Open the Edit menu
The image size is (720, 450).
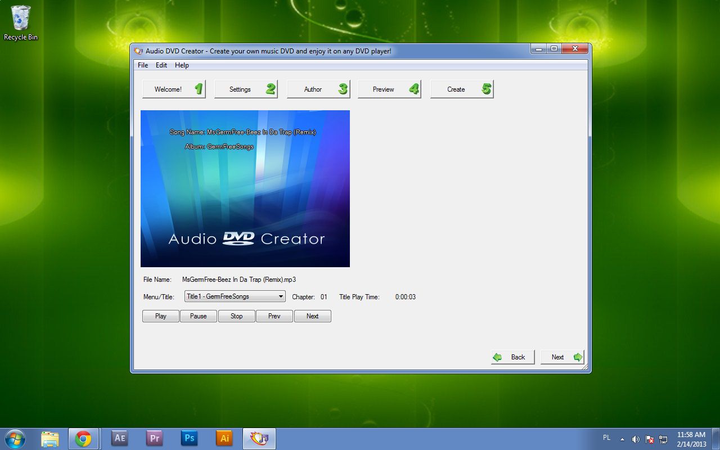(x=161, y=65)
